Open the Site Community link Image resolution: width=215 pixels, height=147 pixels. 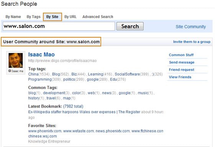(190, 26)
